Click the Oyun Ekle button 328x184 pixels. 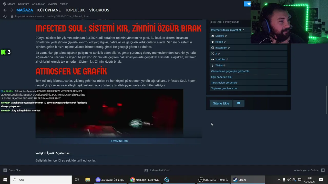[x=12, y=170]
